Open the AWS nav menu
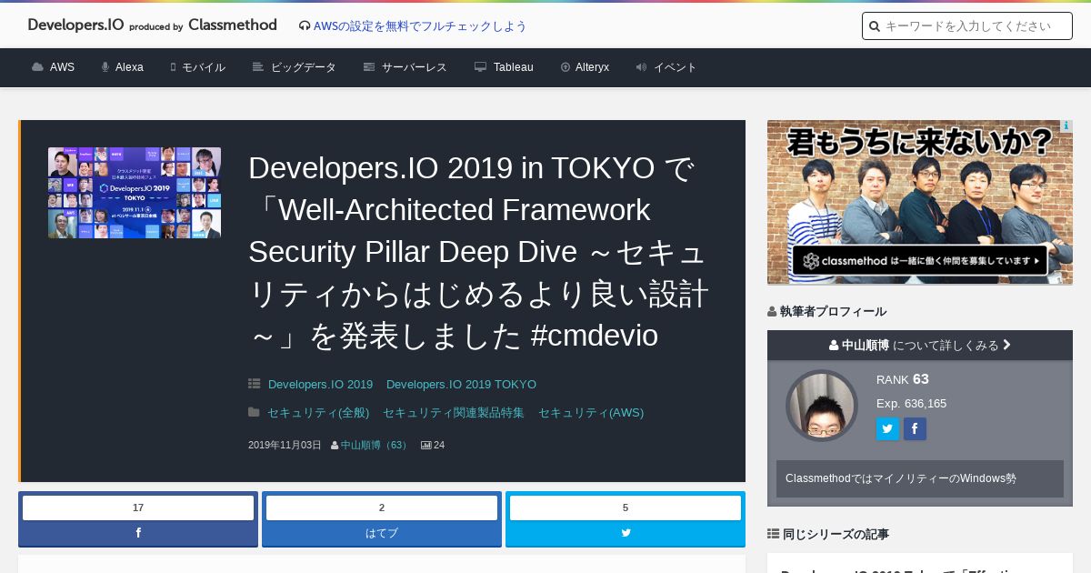Image resolution: width=1091 pixels, height=573 pixels. [x=54, y=67]
